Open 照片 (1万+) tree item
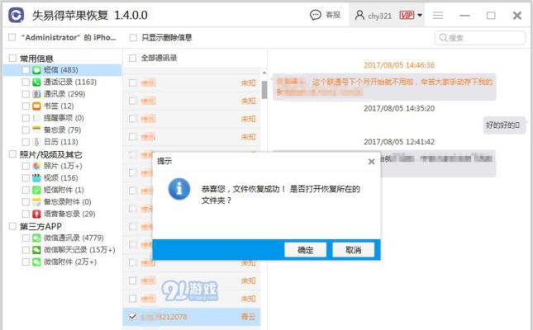The height and width of the screenshot is (330, 533). coord(63,166)
